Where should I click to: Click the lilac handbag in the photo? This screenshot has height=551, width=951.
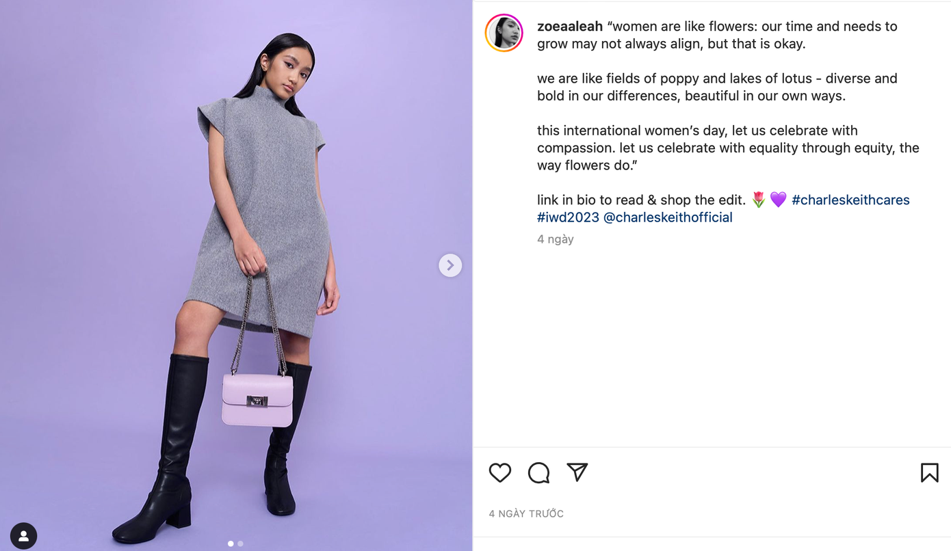[x=257, y=400]
